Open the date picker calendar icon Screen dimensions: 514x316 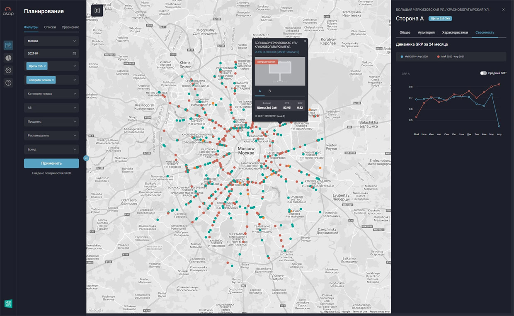(74, 53)
